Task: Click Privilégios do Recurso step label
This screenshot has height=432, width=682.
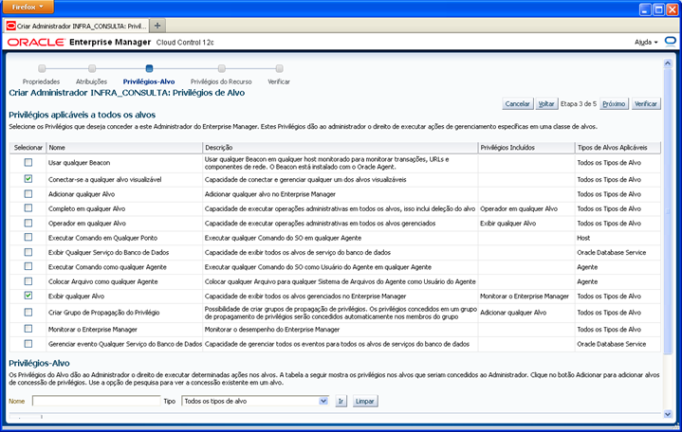Action: pyautogui.click(x=221, y=81)
